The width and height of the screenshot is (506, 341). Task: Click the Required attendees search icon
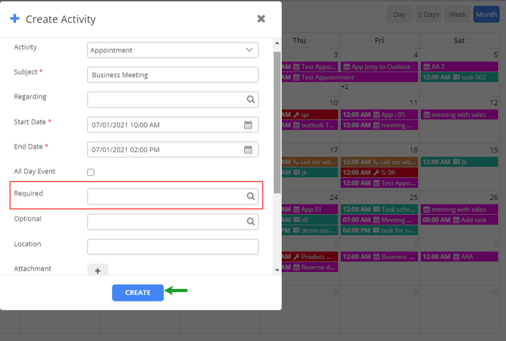[251, 196]
